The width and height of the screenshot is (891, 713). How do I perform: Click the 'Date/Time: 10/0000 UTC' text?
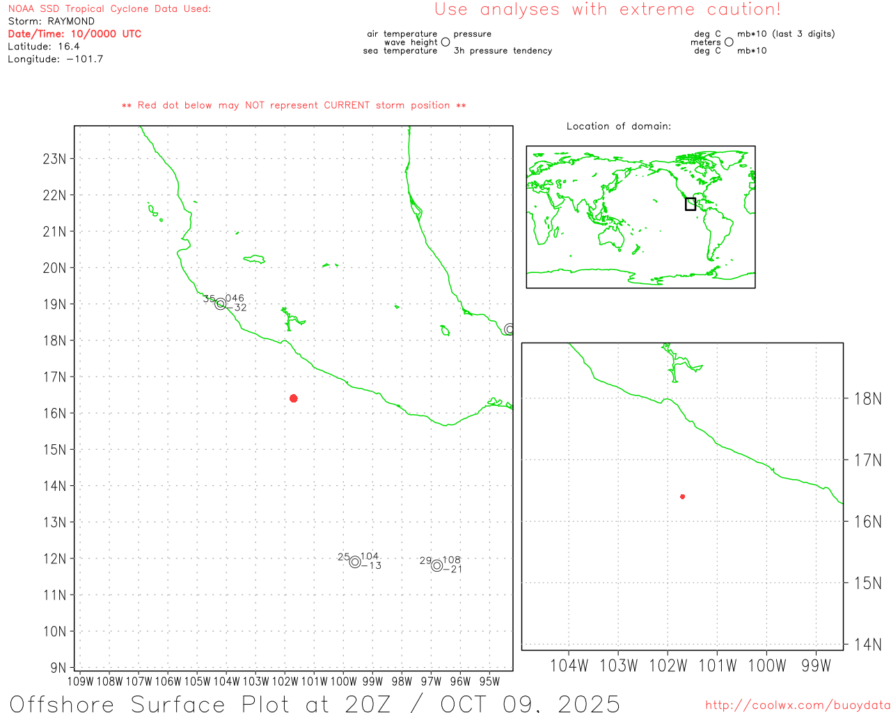(74, 34)
